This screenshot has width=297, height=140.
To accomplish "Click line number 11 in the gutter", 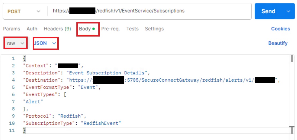I will click(x=12, y=131).
